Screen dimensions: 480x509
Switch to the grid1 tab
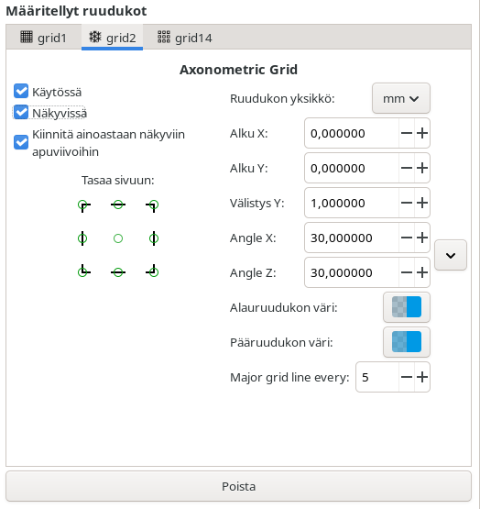pyautogui.click(x=43, y=38)
